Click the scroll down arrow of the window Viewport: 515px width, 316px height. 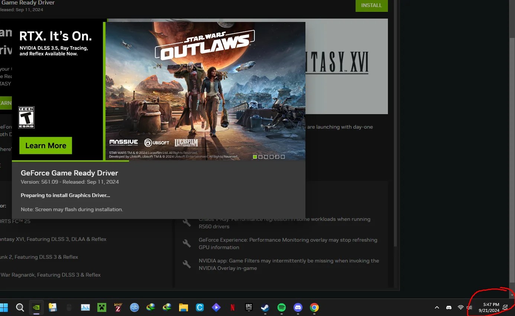[x=512, y=295]
